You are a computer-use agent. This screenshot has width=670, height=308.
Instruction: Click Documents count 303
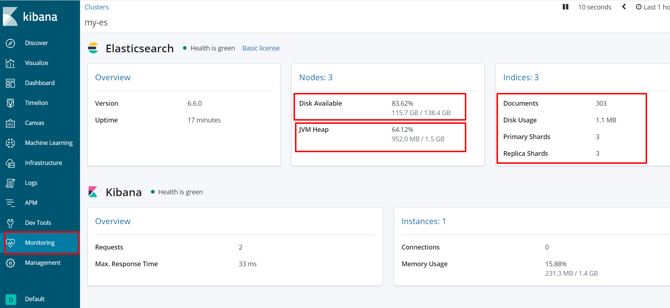pyautogui.click(x=601, y=103)
